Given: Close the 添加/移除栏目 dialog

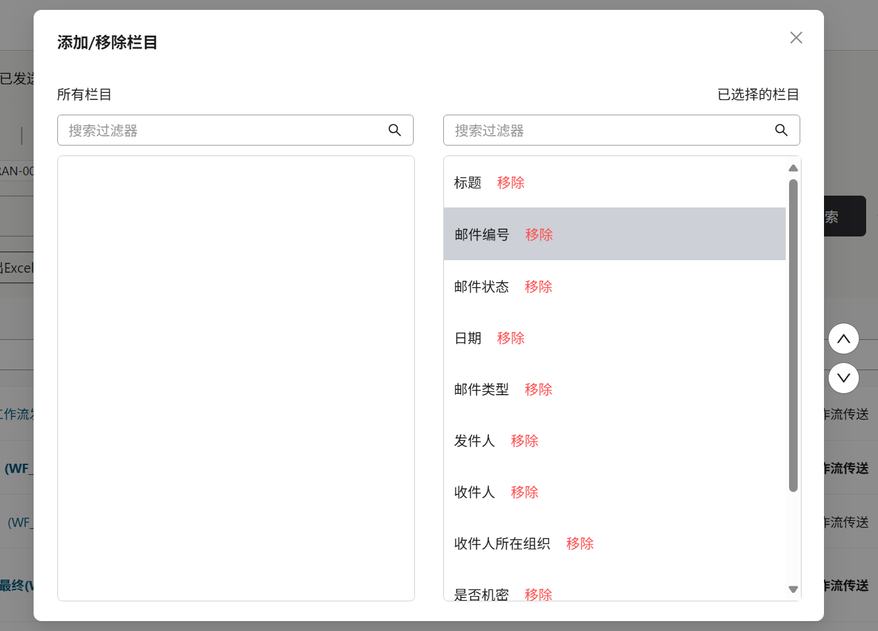Looking at the screenshot, I should pyautogui.click(x=796, y=38).
